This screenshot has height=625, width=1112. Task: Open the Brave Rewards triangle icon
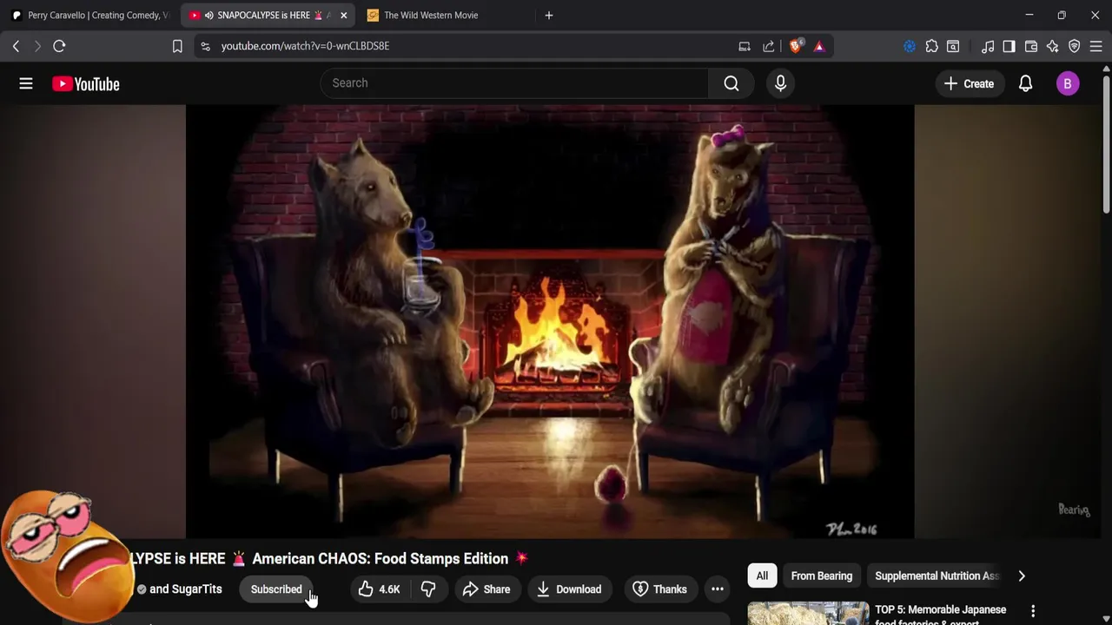(x=819, y=46)
